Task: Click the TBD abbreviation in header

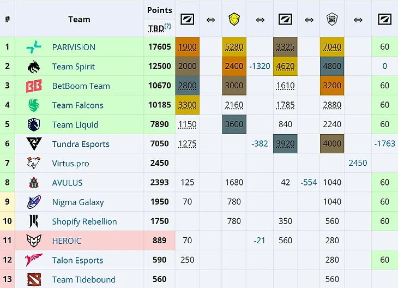Action: coord(156,29)
